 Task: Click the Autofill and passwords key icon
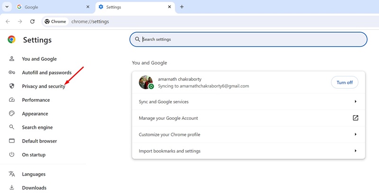[12, 72]
